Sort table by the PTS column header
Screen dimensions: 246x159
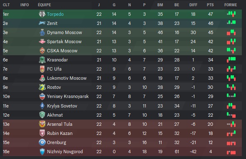click(x=210, y=5)
